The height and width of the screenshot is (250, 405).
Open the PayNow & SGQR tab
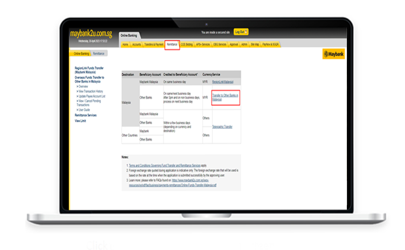(270, 45)
